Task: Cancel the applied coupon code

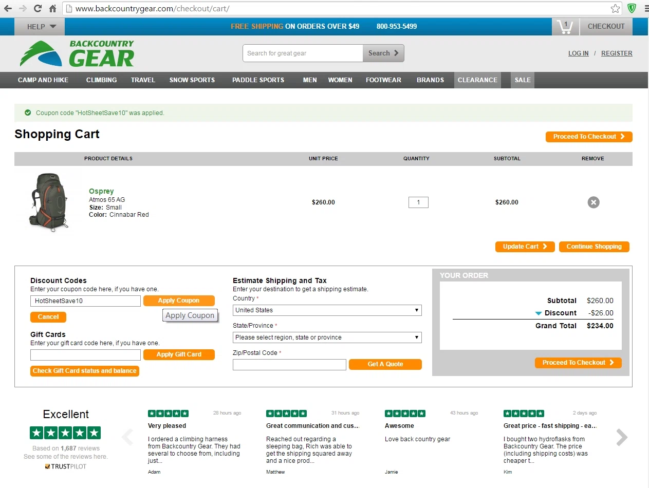Action: (x=48, y=317)
